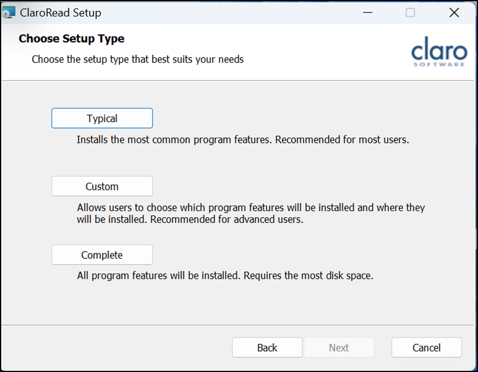The image size is (478, 372).
Task: Click the claro wordmark in the header logo
Action: pos(439,48)
